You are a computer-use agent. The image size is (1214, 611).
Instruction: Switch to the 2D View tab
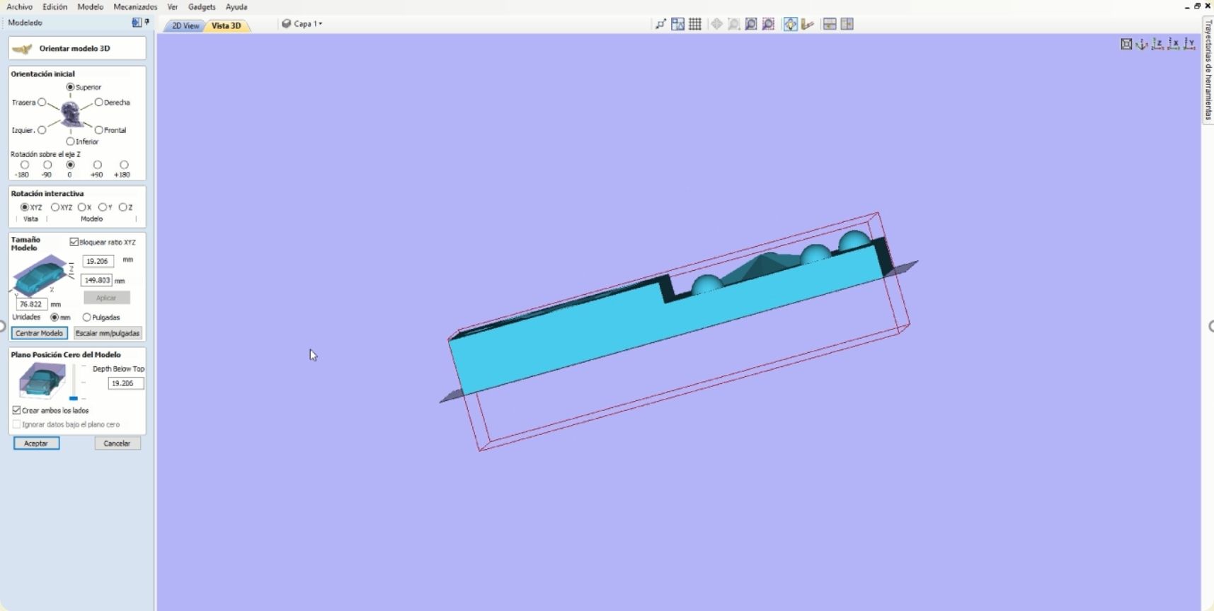pos(185,25)
